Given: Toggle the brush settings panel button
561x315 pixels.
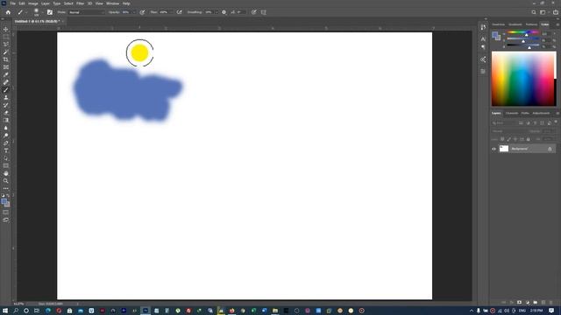Looking at the screenshot, I should [50, 12].
